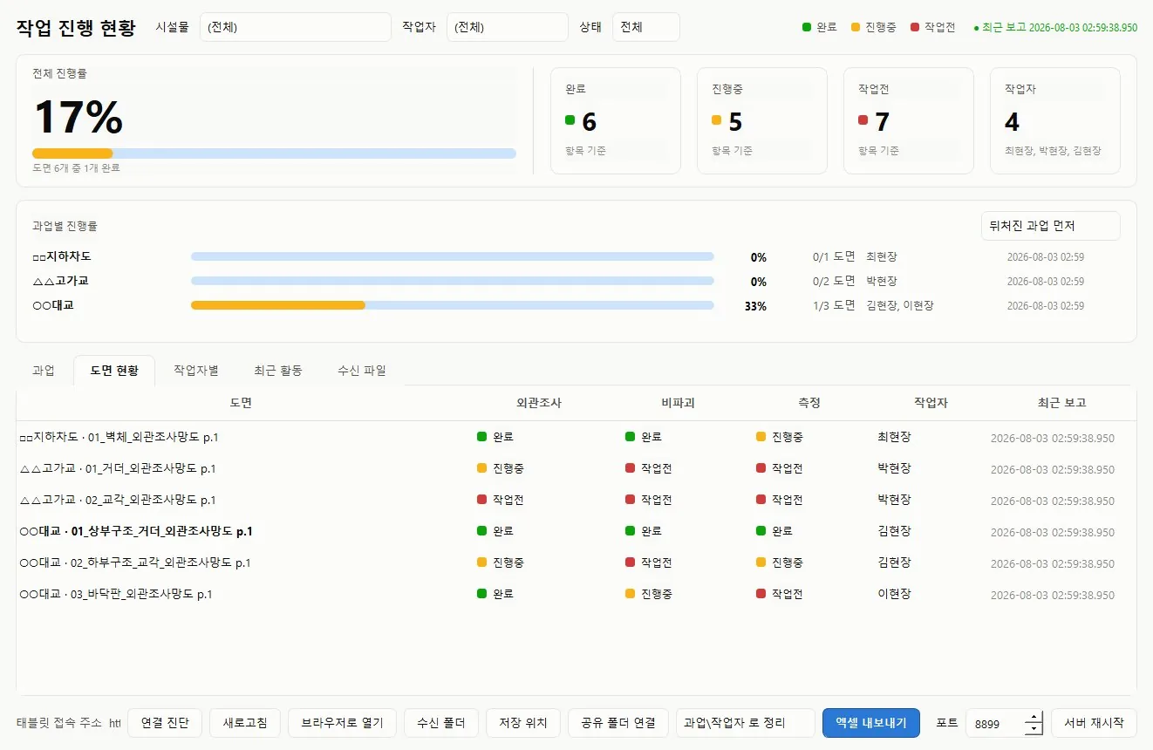
Task: Click the 최근 보고 timestamp at top right
Action: pyautogui.click(x=1055, y=27)
